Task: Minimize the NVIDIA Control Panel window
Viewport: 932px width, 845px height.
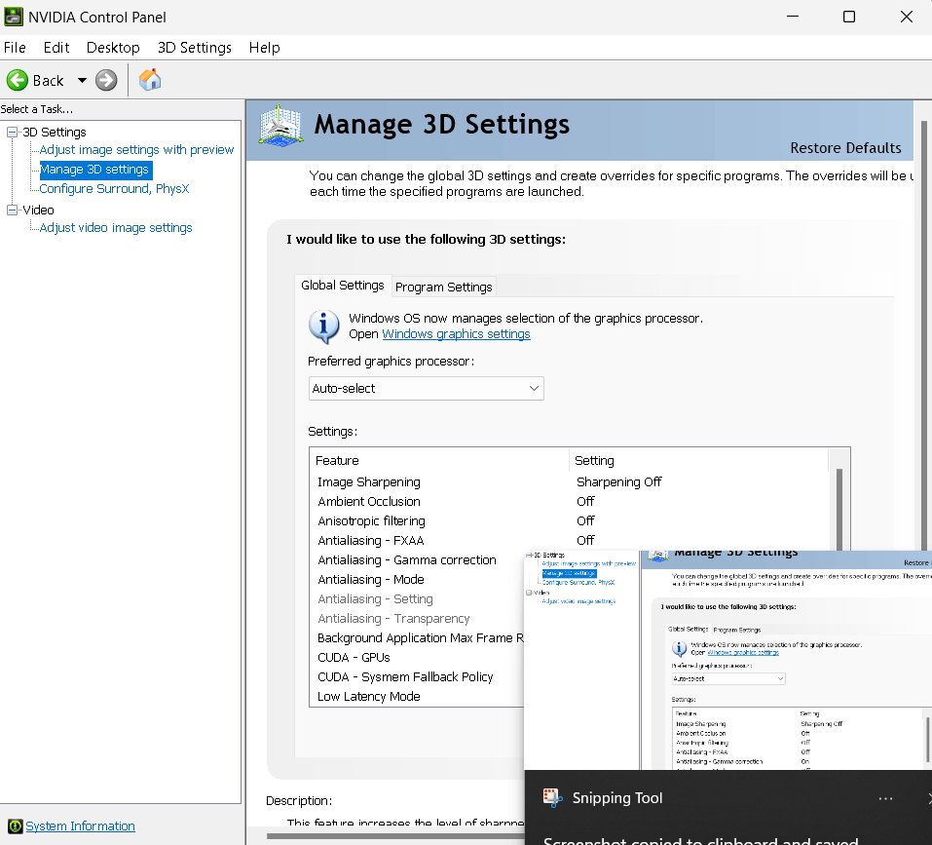Action: pos(793,17)
